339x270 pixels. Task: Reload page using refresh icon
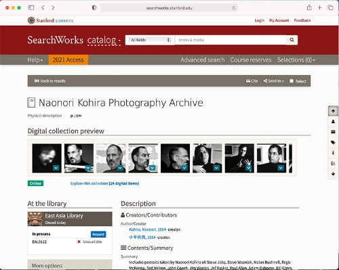(x=234, y=8)
